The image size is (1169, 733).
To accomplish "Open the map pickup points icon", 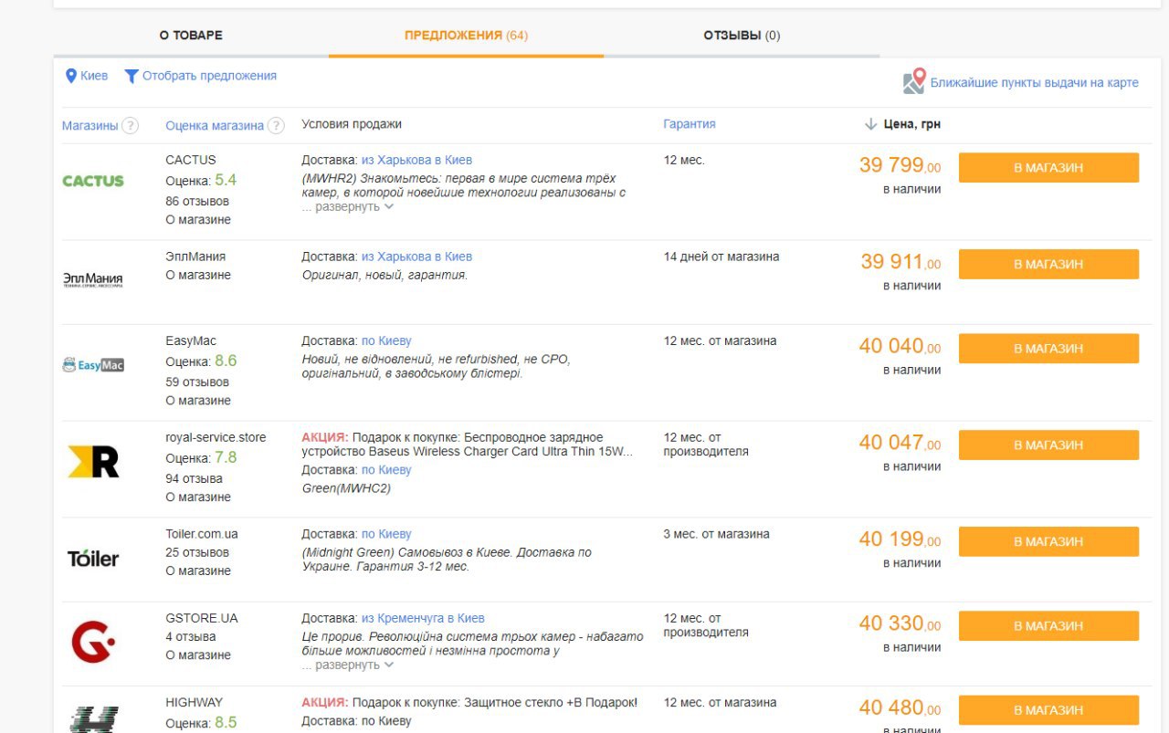I will (x=914, y=81).
